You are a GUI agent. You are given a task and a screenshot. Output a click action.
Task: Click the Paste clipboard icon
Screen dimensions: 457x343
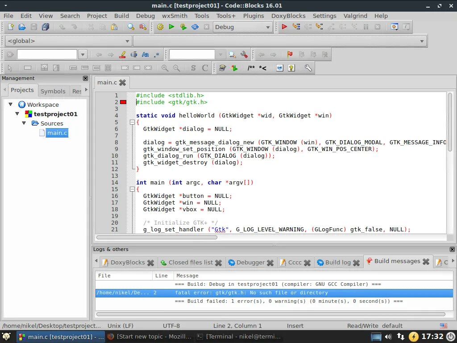[114, 27]
